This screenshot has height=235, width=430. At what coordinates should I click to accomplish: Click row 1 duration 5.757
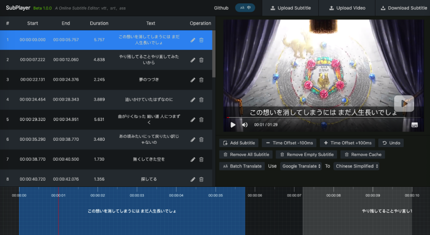(x=99, y=40)
